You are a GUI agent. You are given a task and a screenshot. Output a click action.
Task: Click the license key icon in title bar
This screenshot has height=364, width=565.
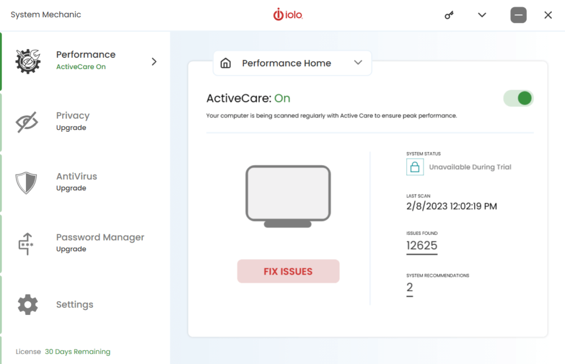tap(449, 15)
